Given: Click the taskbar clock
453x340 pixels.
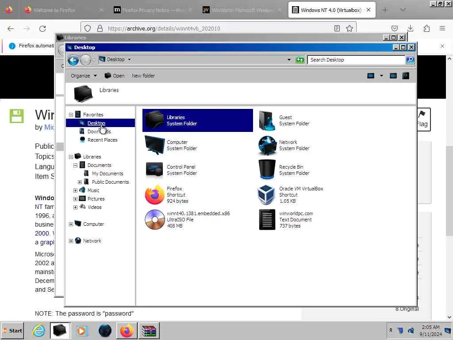Looking at the screenshot, I should 430,330.
